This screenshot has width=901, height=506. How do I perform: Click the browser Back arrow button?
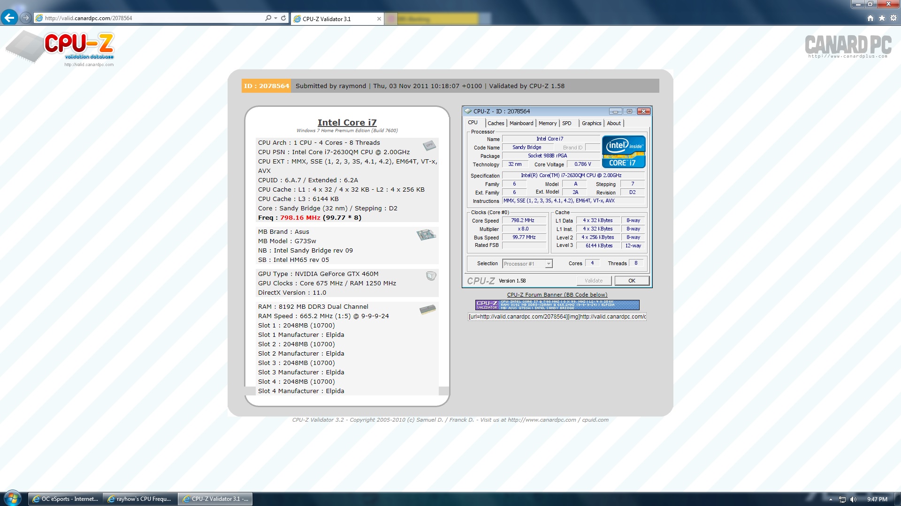click(9, 18)
